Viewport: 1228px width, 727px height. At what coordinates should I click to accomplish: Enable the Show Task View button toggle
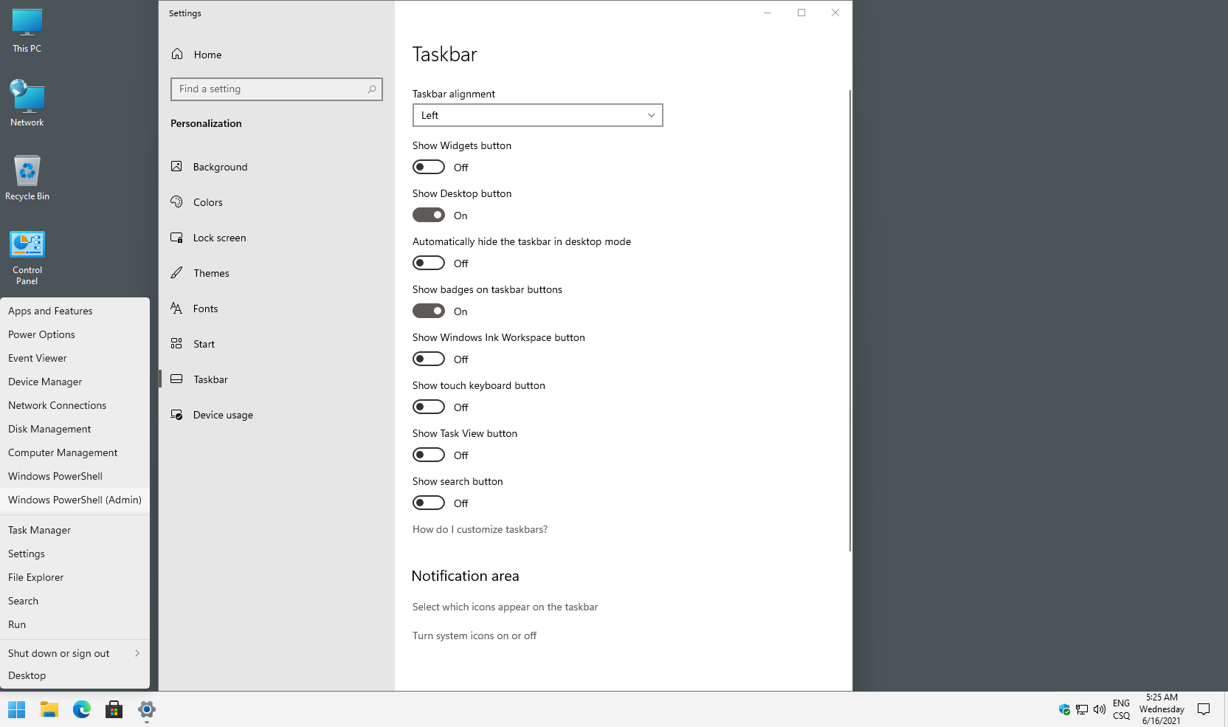coord(429,455)
